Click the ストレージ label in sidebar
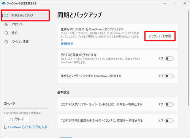Viewport: 190px width, 138px height. point(9,103)
